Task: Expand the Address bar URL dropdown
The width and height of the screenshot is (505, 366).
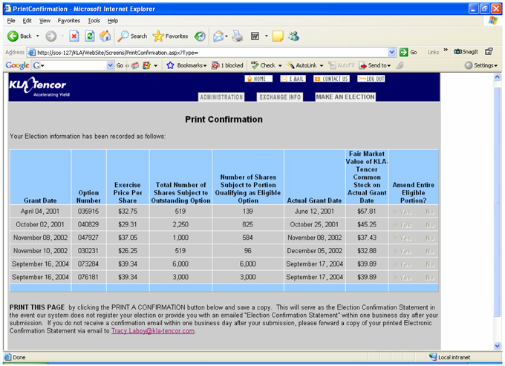Action: (x=392, y=52)
